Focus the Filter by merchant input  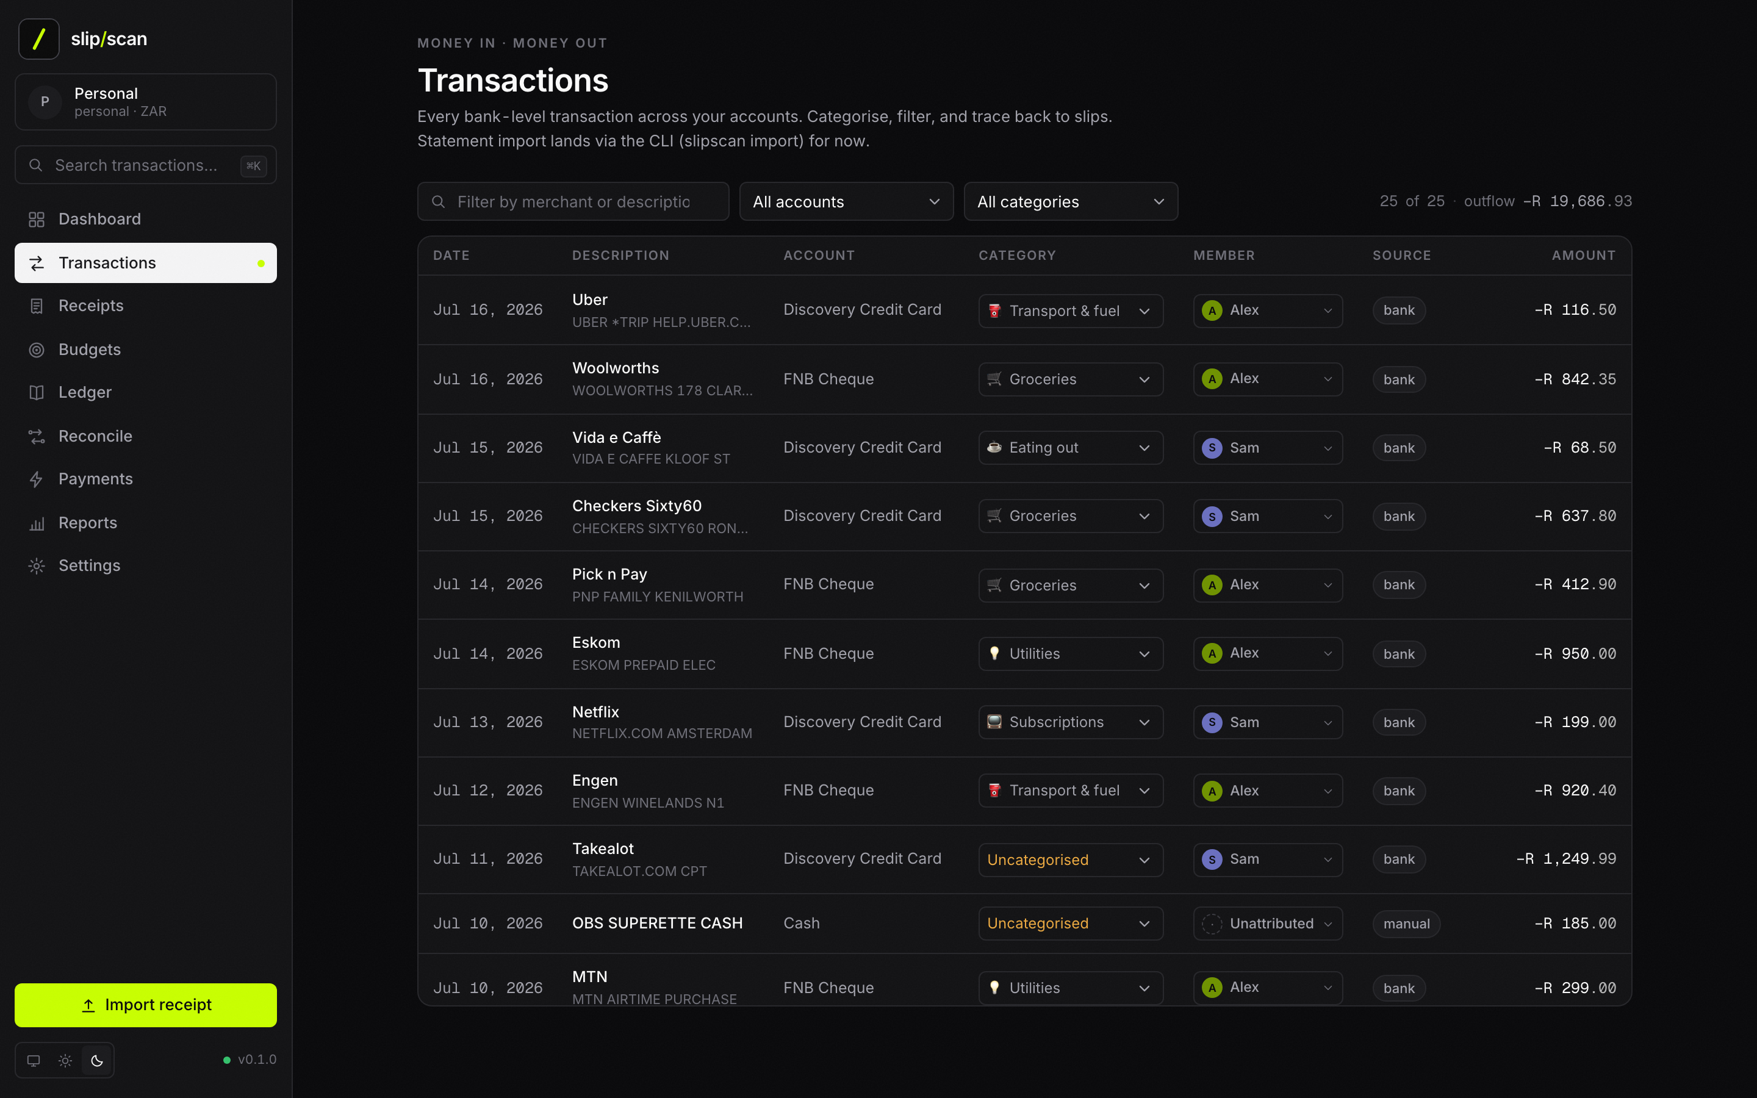(x=573, y=202)
